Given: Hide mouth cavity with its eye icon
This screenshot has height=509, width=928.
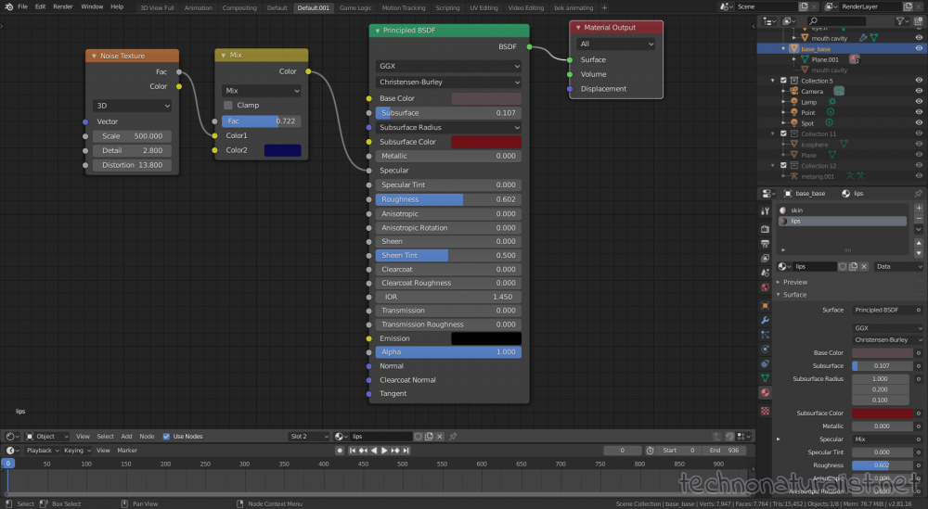Looking at the screenshot, I should pyautogui.click(x=919, y=38).
